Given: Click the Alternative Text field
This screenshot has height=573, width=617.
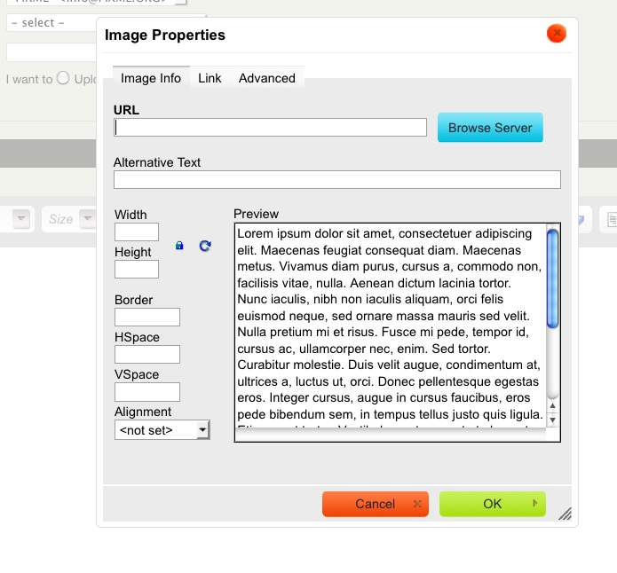Looking at the screenshot, I should tap(336, 180).
